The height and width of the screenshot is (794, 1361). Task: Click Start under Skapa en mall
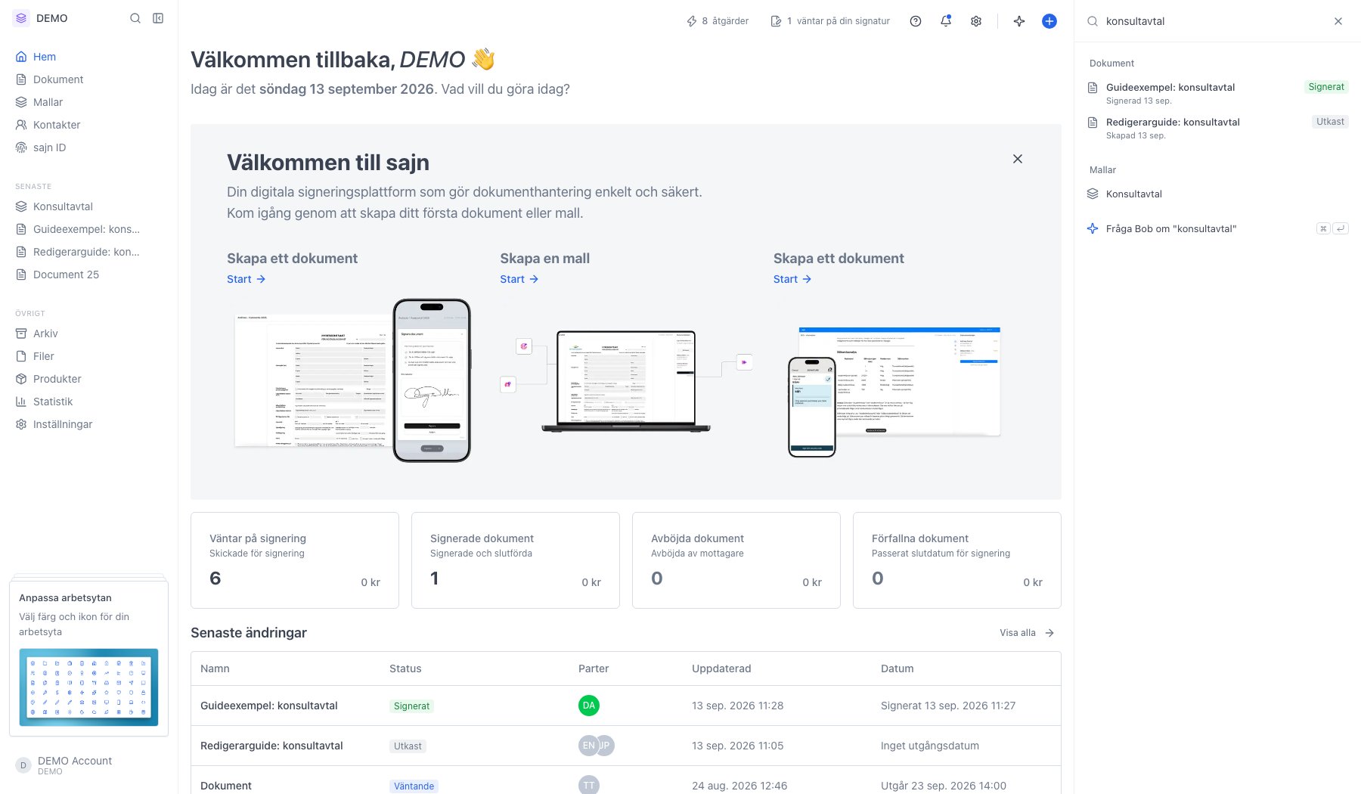519,279
